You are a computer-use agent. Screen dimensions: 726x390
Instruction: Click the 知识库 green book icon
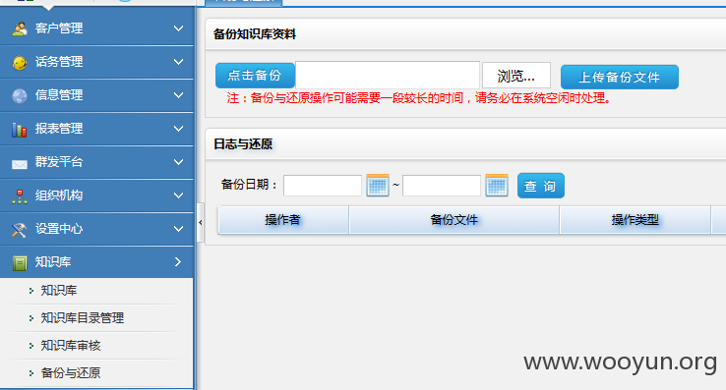coord(20,262)
